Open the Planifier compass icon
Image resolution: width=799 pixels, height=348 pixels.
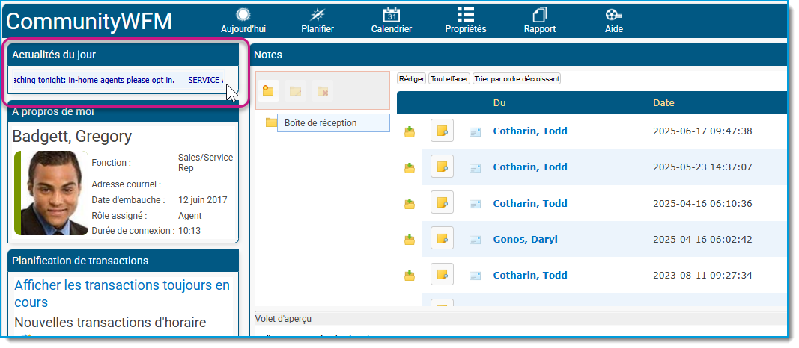pyautogui.click(x=318, y=15)
